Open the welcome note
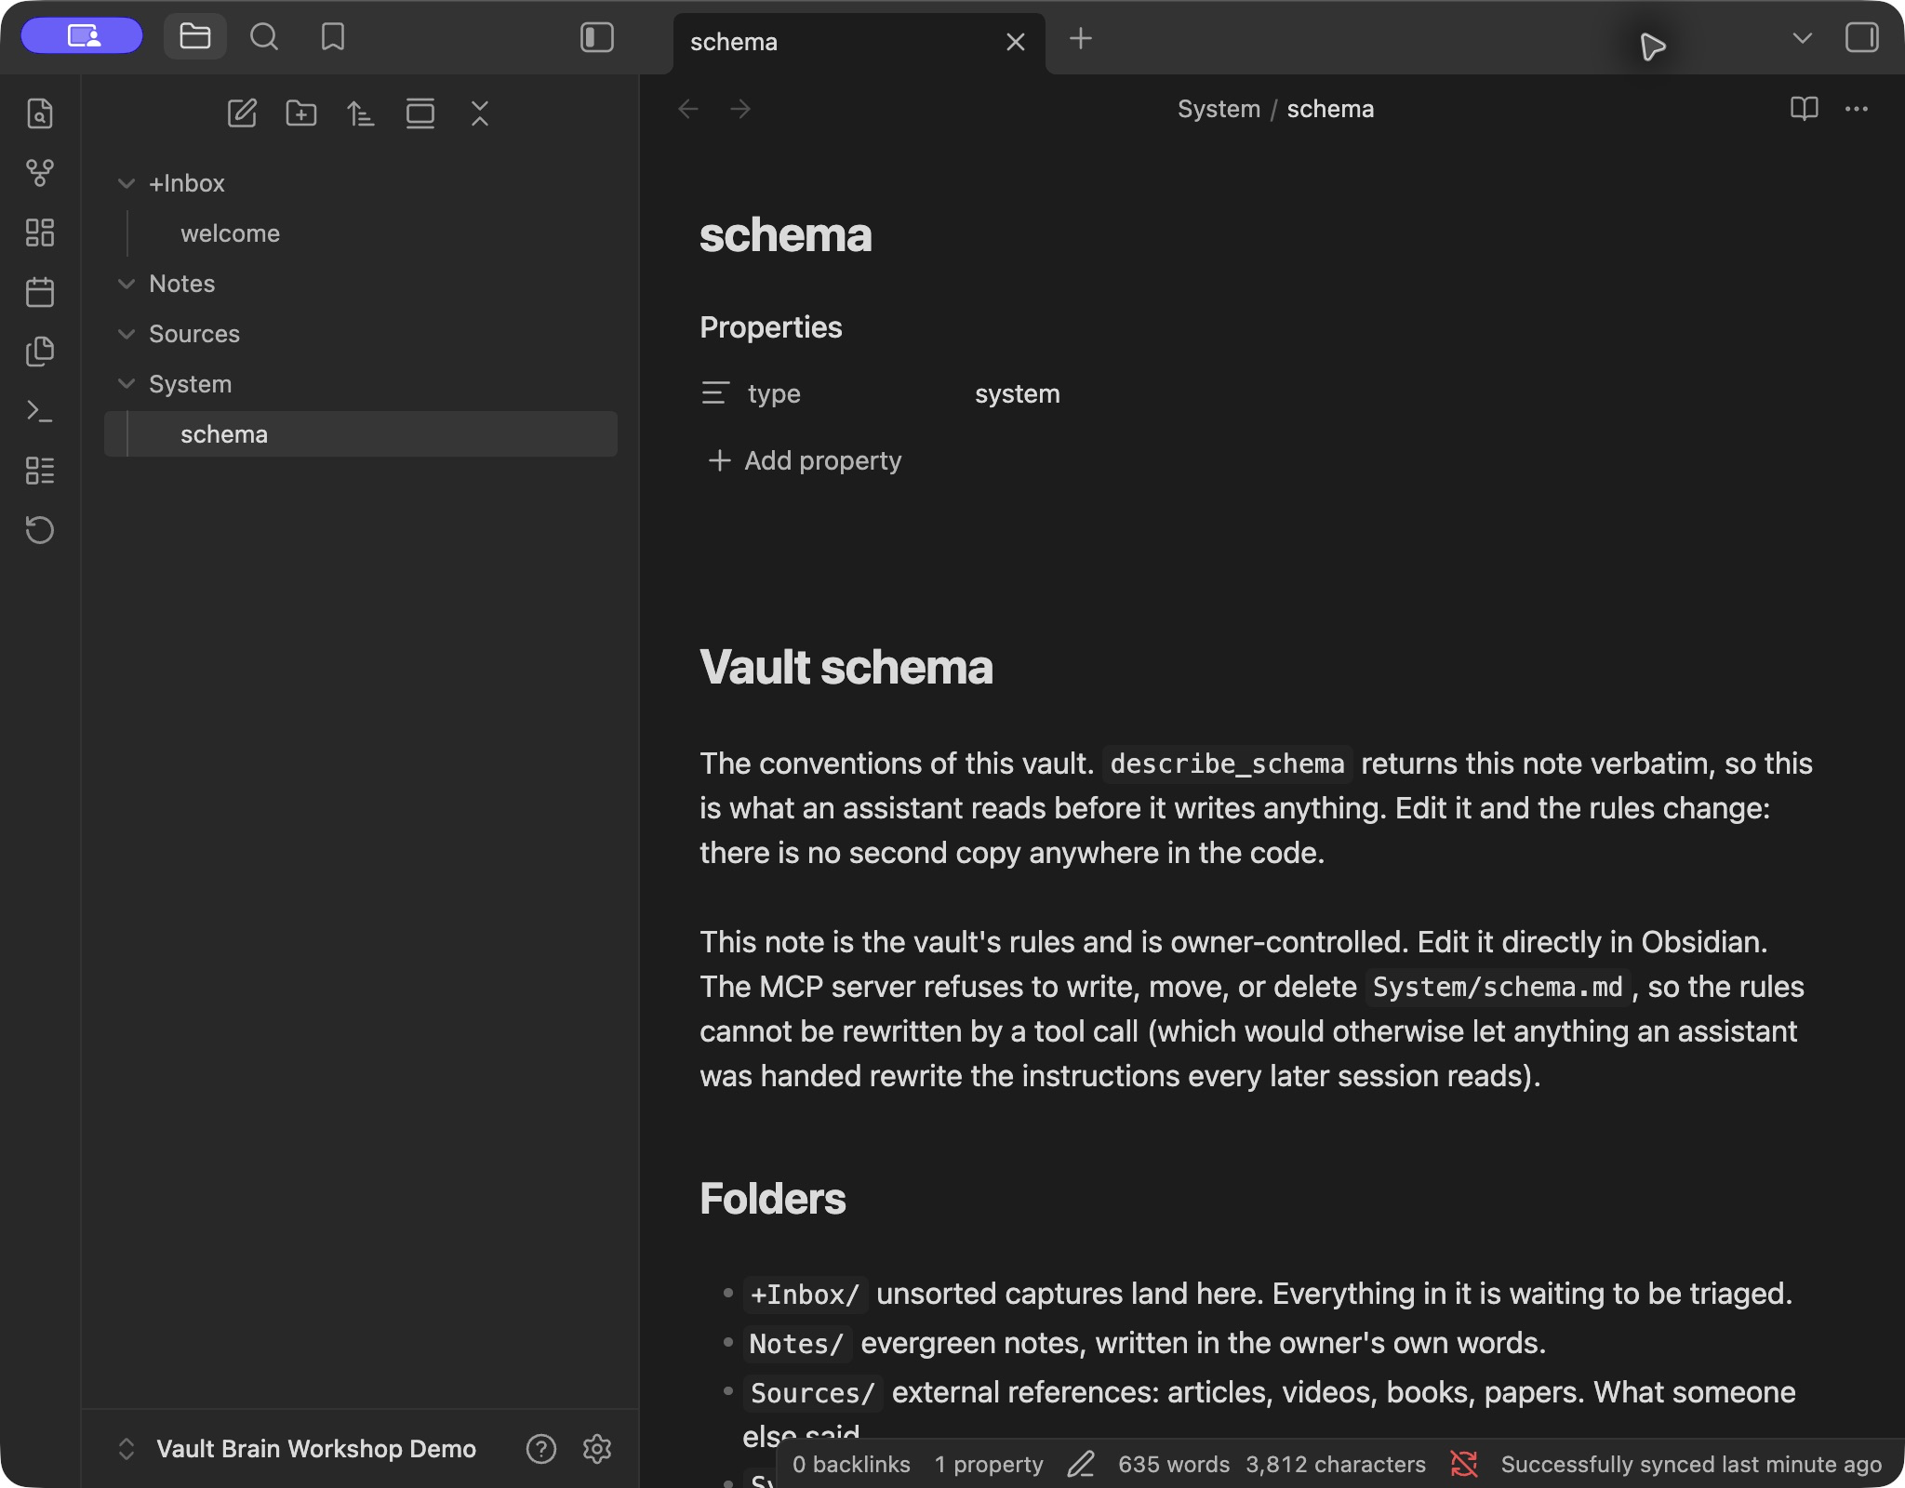This screenshot has height=1488, width=1905. [231, 233]
